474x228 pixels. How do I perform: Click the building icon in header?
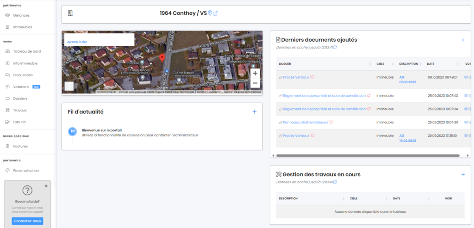(x=70, y=13)
